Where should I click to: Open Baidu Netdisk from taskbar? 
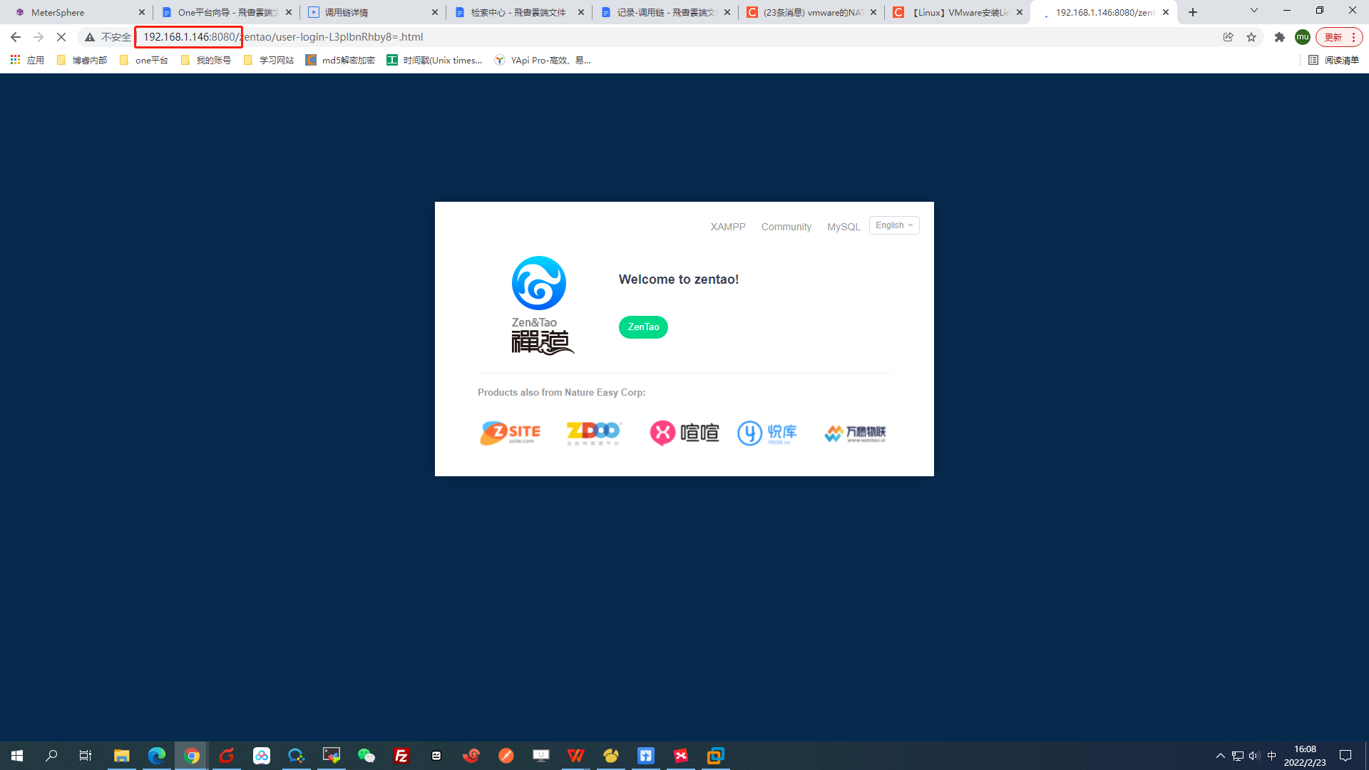261,756
